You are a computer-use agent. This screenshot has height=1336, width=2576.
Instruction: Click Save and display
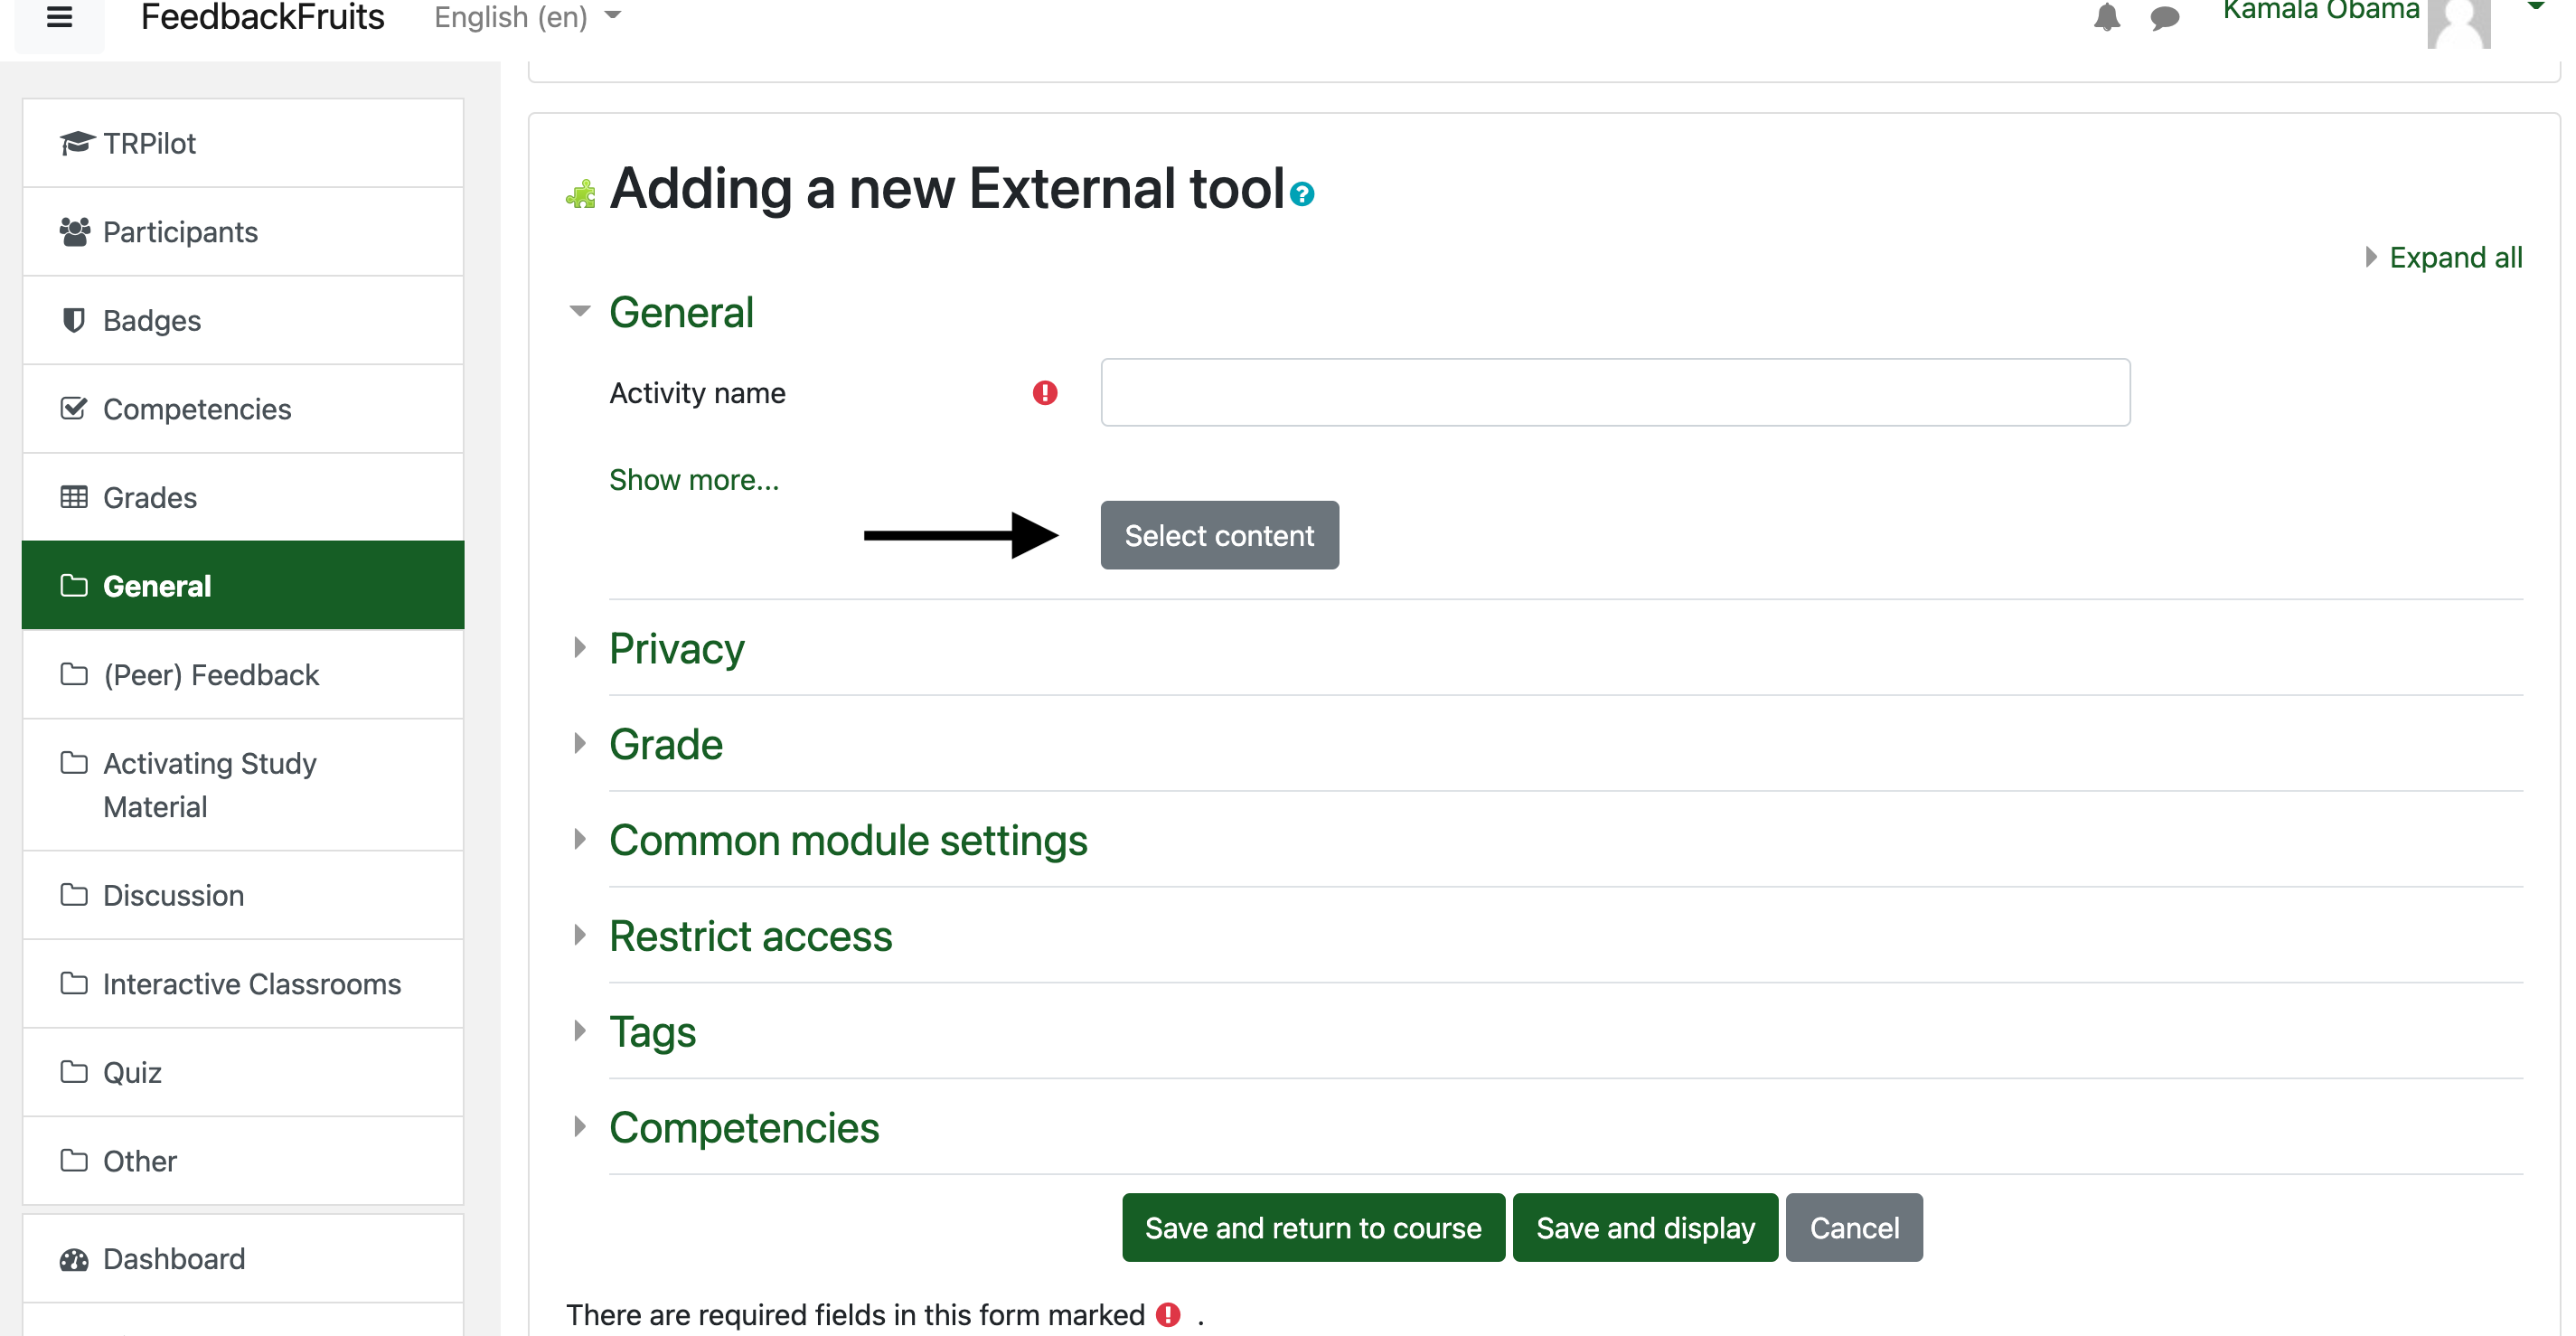[1645, 1227]
